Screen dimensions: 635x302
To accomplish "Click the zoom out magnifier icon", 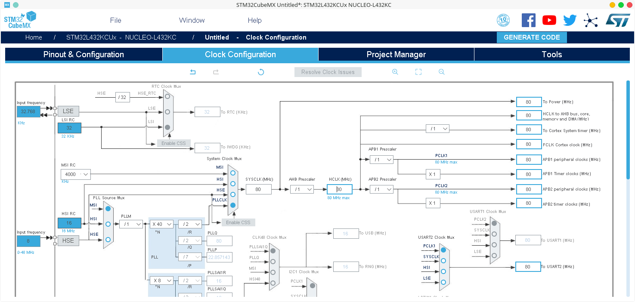I will [442, 72].
